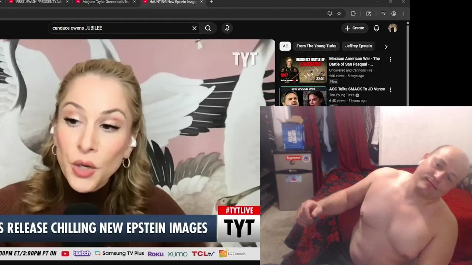Image resolution: width=472 pixels, height=265 pixels.
Task: Open the browser profile icon
Action: 394,14
